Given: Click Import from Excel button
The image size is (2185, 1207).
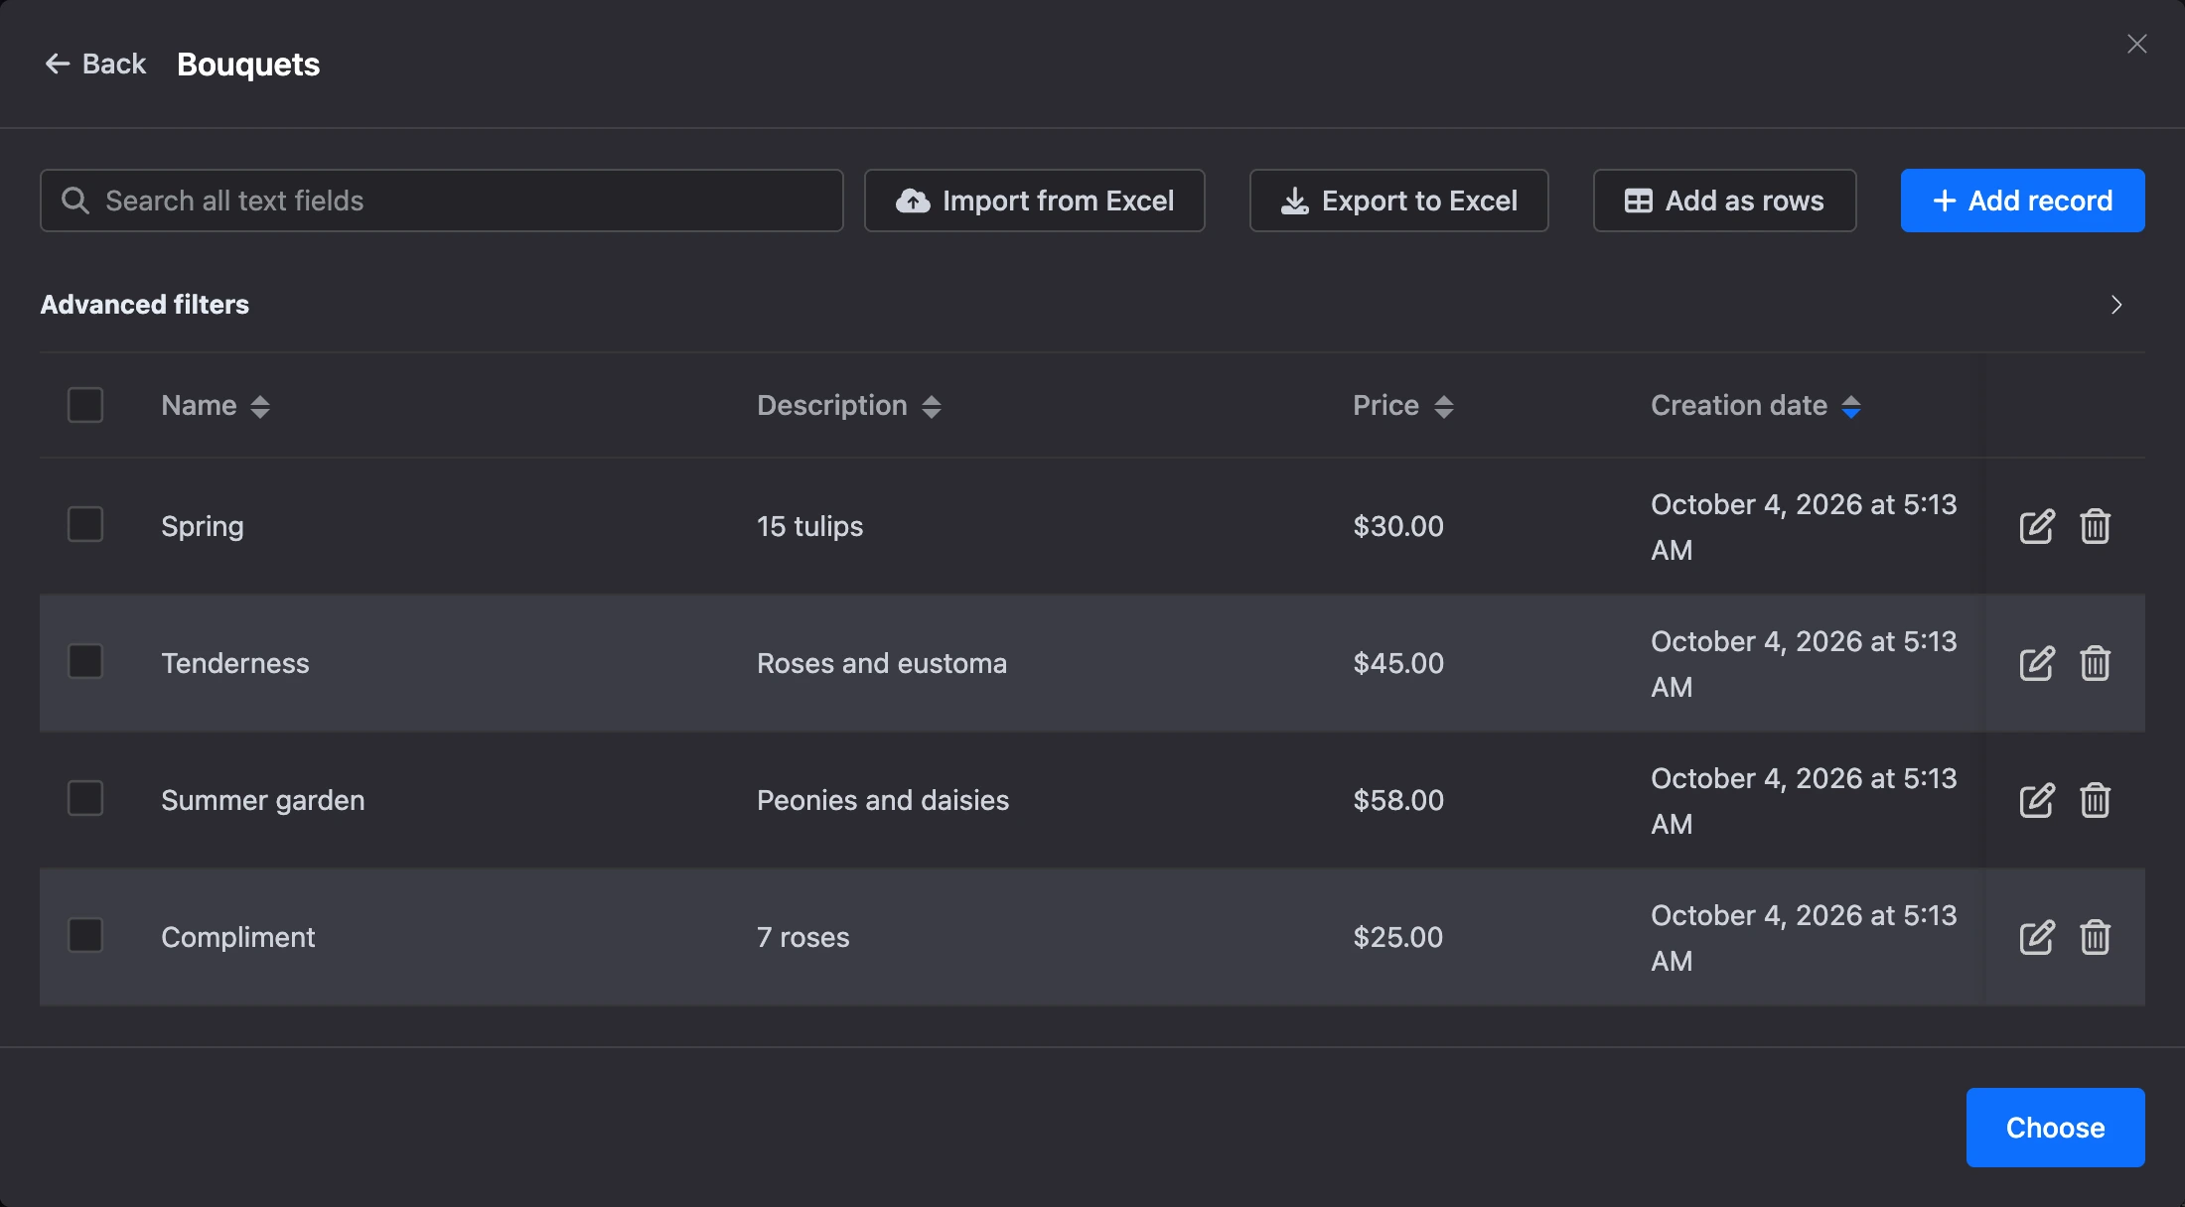Looking at the screenshot, I should (1035, 201).
